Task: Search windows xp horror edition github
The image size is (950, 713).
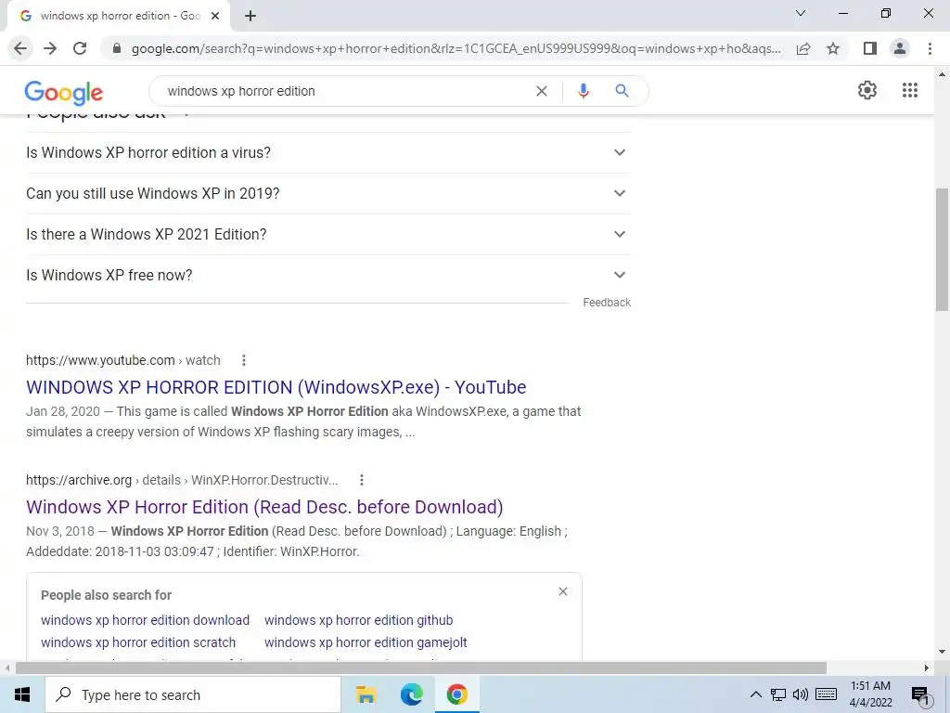Action: [x=359, y=620]
